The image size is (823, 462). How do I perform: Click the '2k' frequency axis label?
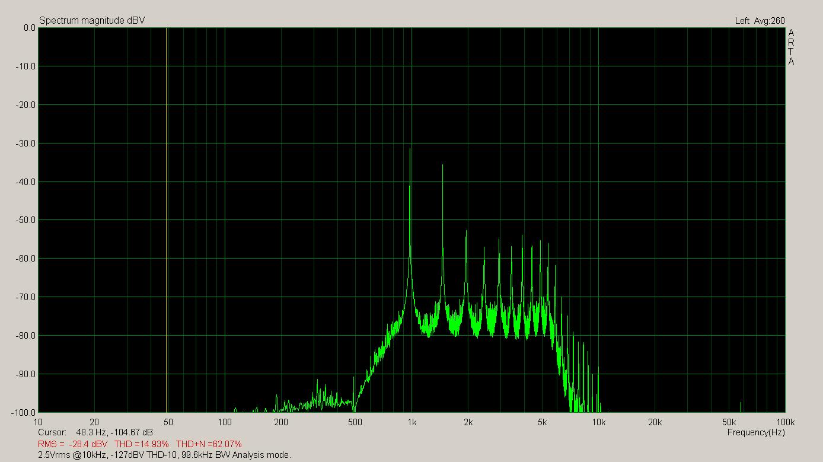click(x=468, y=422)
